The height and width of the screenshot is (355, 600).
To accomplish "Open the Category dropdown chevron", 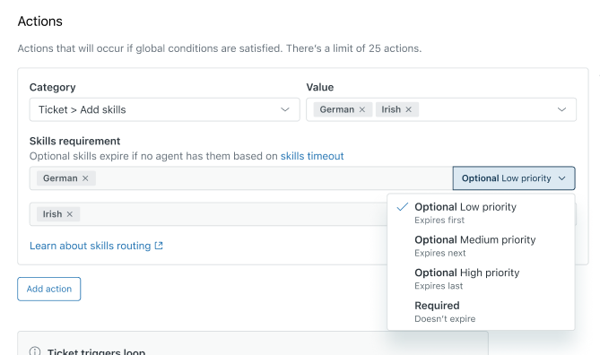I will [285, 109].
